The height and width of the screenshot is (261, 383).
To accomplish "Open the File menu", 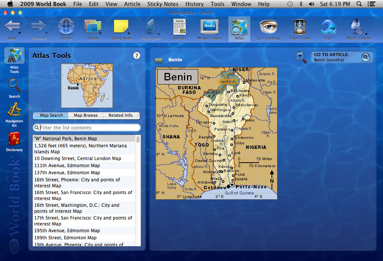I will tap(77, 4).
